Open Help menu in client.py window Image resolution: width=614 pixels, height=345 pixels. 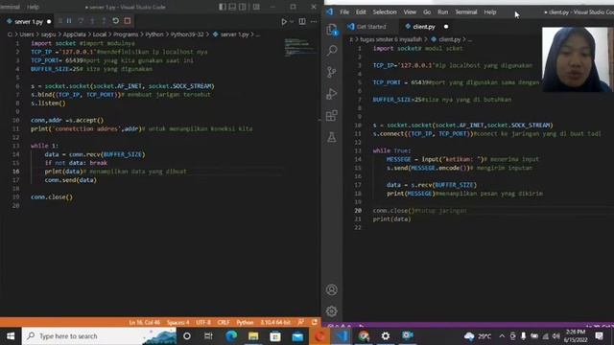490,12
